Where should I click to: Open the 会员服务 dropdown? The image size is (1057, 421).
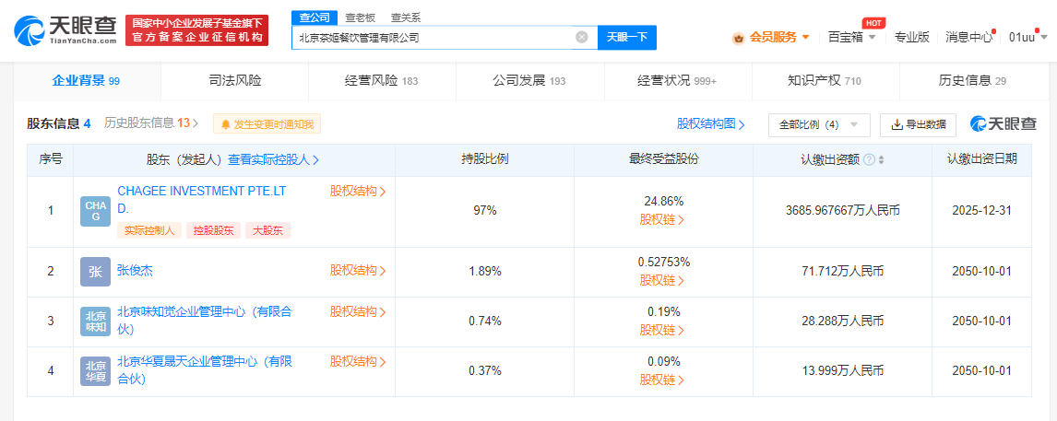pyautogui.click(x=780, y=37)
